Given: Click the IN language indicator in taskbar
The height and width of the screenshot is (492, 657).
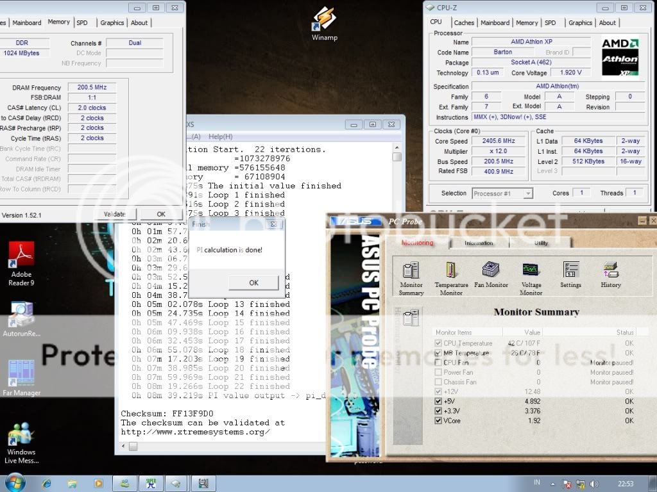Looking at the screenshot, I should [x=537, y=482].
